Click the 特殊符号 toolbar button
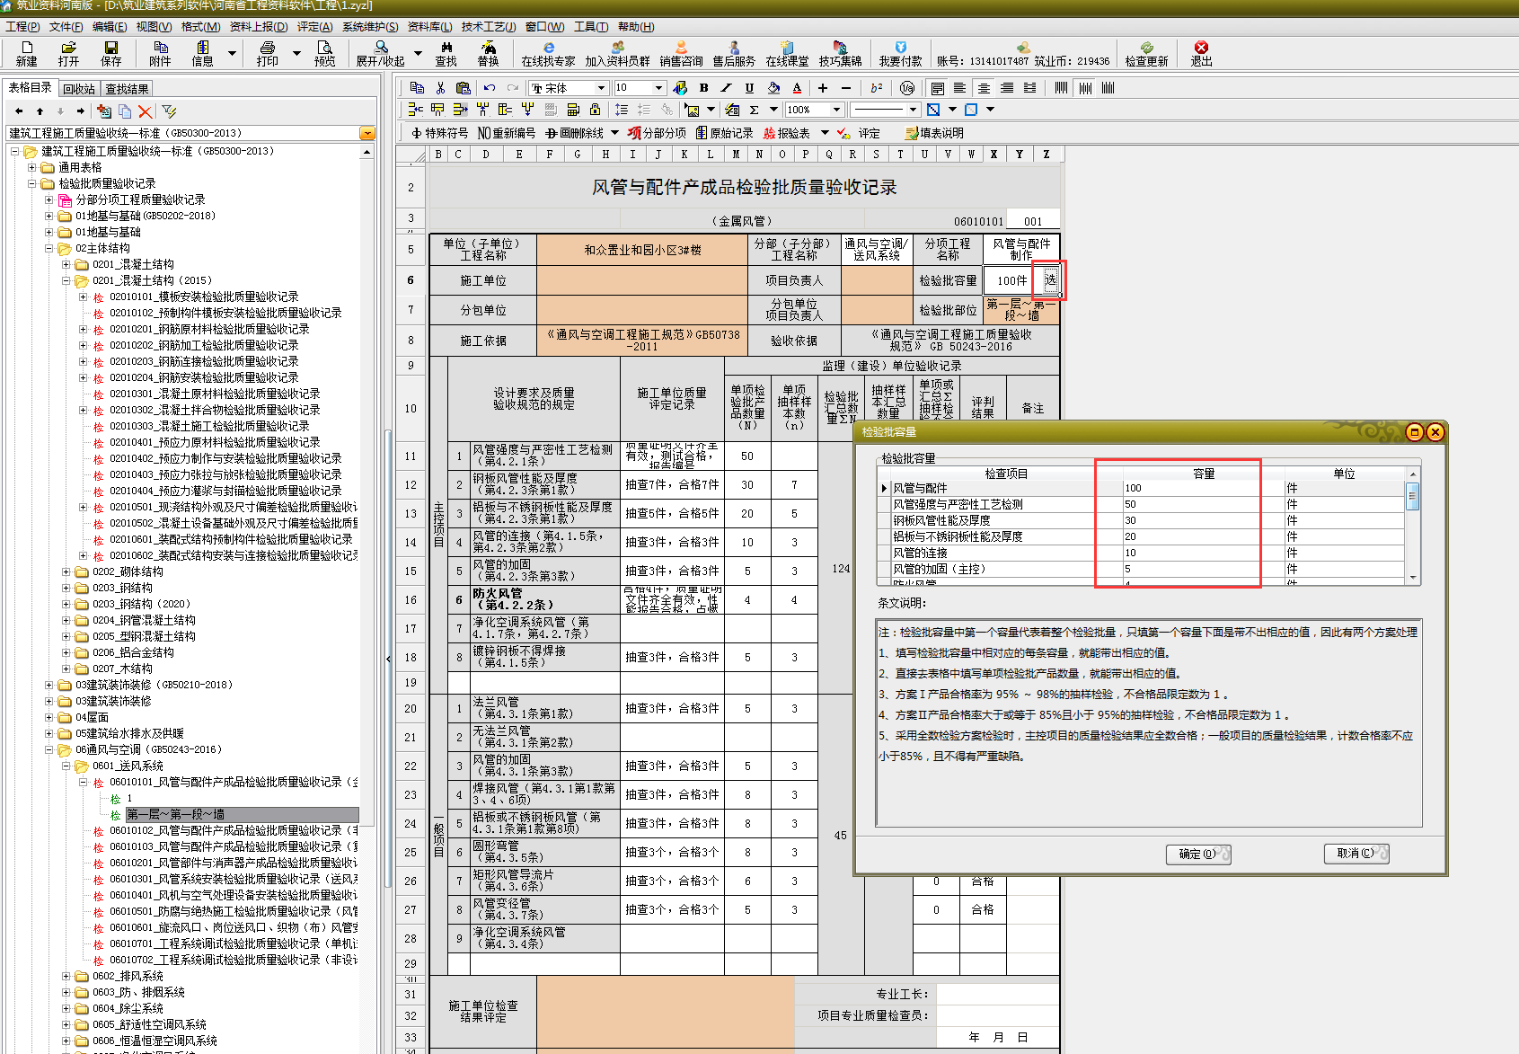Screen dimensions: 1519x1054 [439, 133]
